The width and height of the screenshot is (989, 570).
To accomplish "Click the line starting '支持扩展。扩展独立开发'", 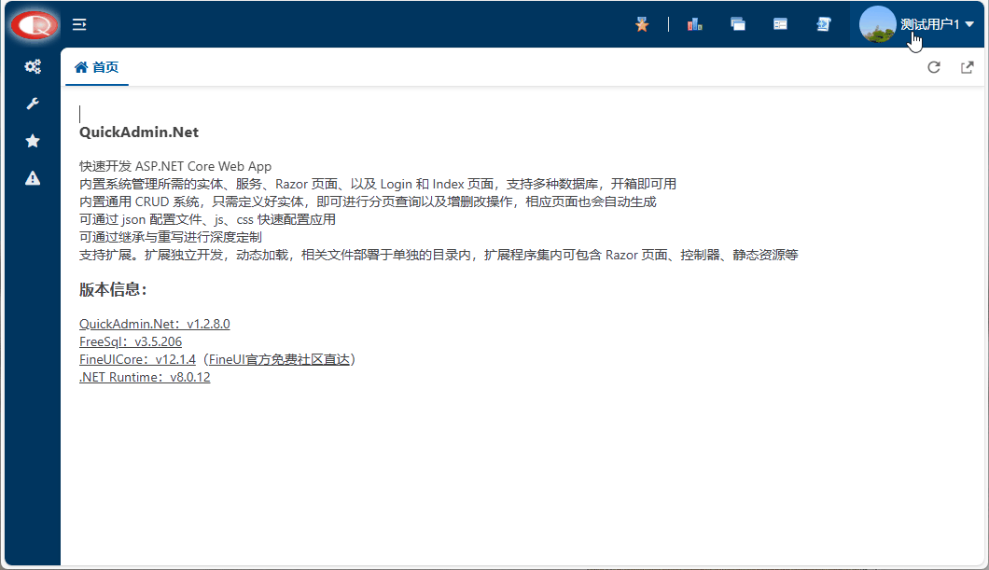I will tap(439, 255).
